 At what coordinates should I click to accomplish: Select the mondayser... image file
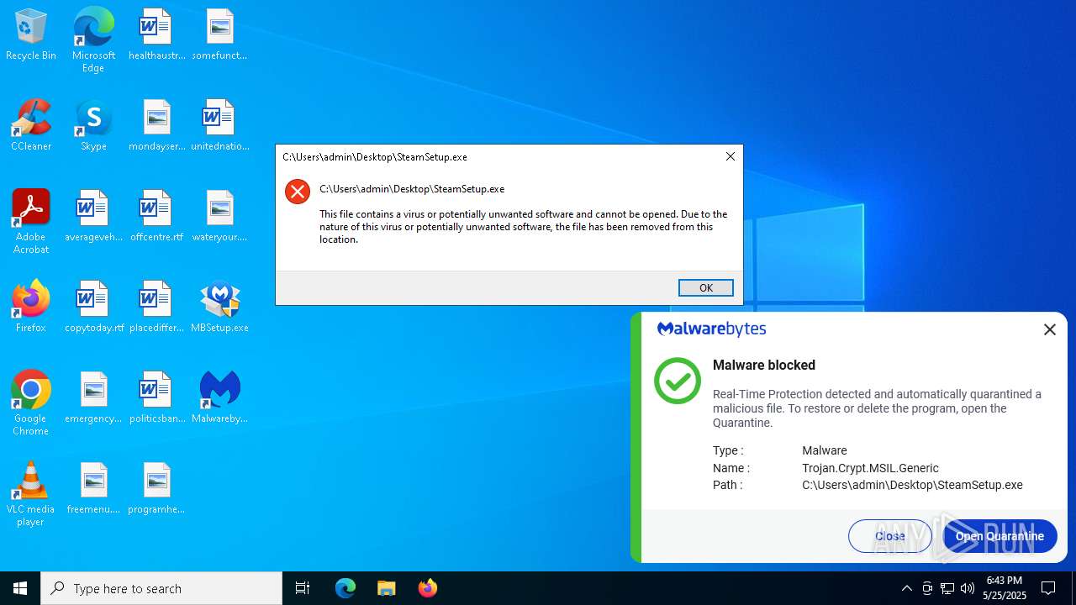coord(156,124)
